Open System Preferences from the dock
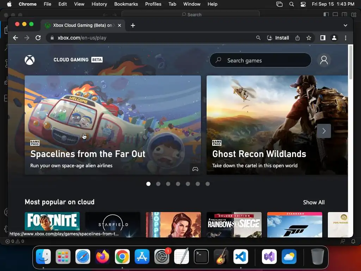Image resolution: width=361 pixels, height=271 pixels. coord(162,257)
